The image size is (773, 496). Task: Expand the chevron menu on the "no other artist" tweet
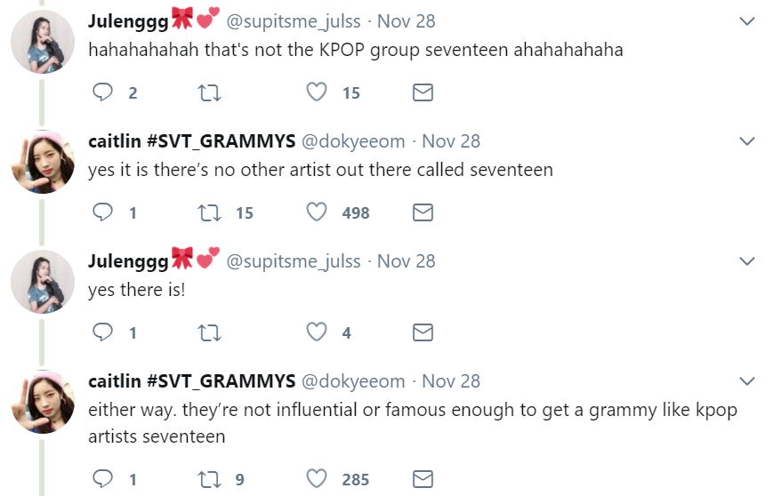[747, 141]
